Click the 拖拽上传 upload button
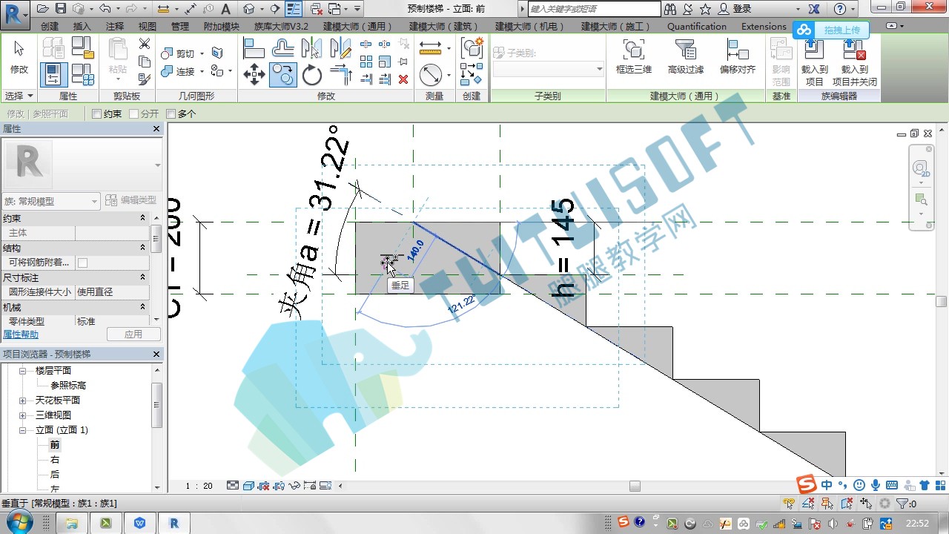The image size is (949, 534). 830,30
